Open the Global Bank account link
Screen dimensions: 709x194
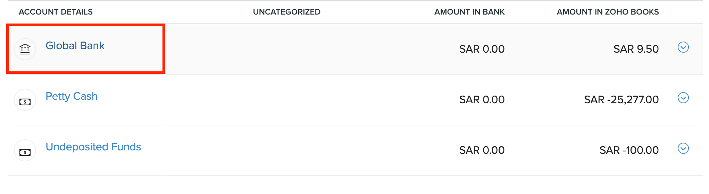click(x=75, y=46)
